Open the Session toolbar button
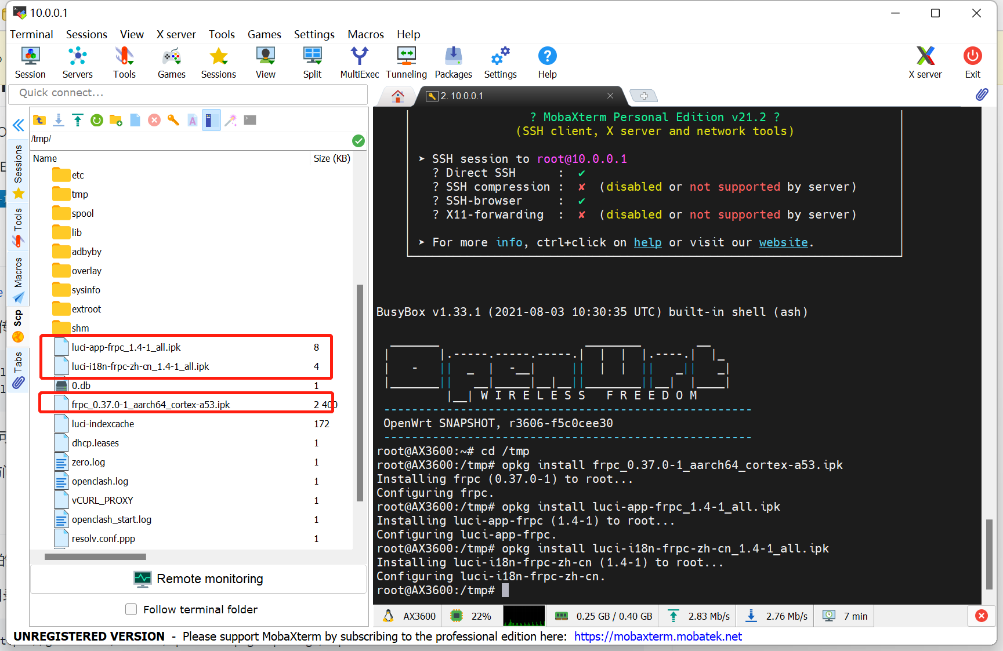This screenshot has width=1003, height=651. tap(30, 63)
